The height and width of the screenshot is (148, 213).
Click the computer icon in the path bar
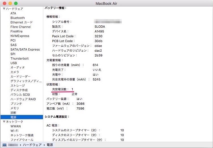click(x=5, y=145)
